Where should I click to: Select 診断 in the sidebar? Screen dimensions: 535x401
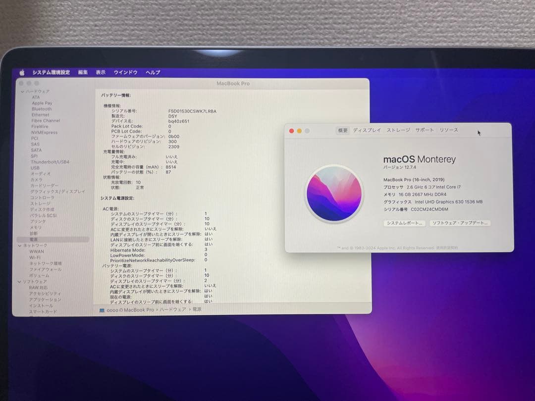34,234
